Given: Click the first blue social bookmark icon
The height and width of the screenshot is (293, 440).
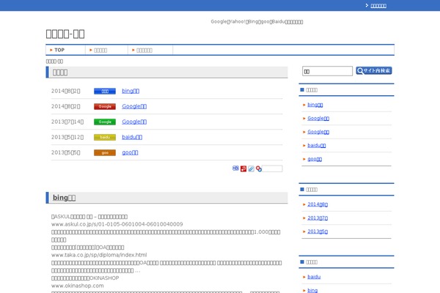Looking at the screenshot, I should (x=235, y=168).
